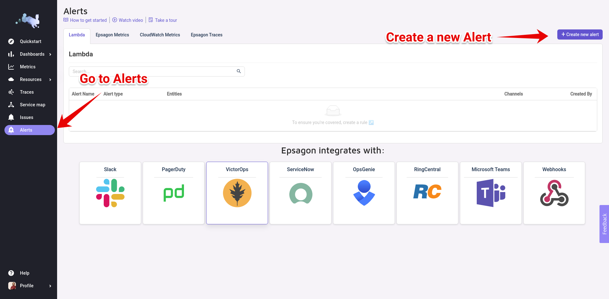Click the Service map nodes icon

pyautogui.click(x=11, y=105)
